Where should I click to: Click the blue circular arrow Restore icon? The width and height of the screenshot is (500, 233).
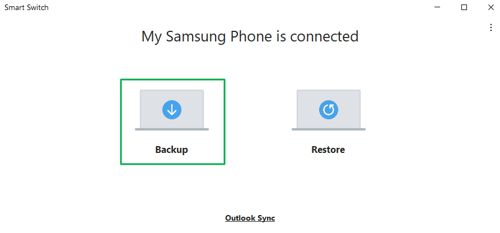click(x=329, y=110)
